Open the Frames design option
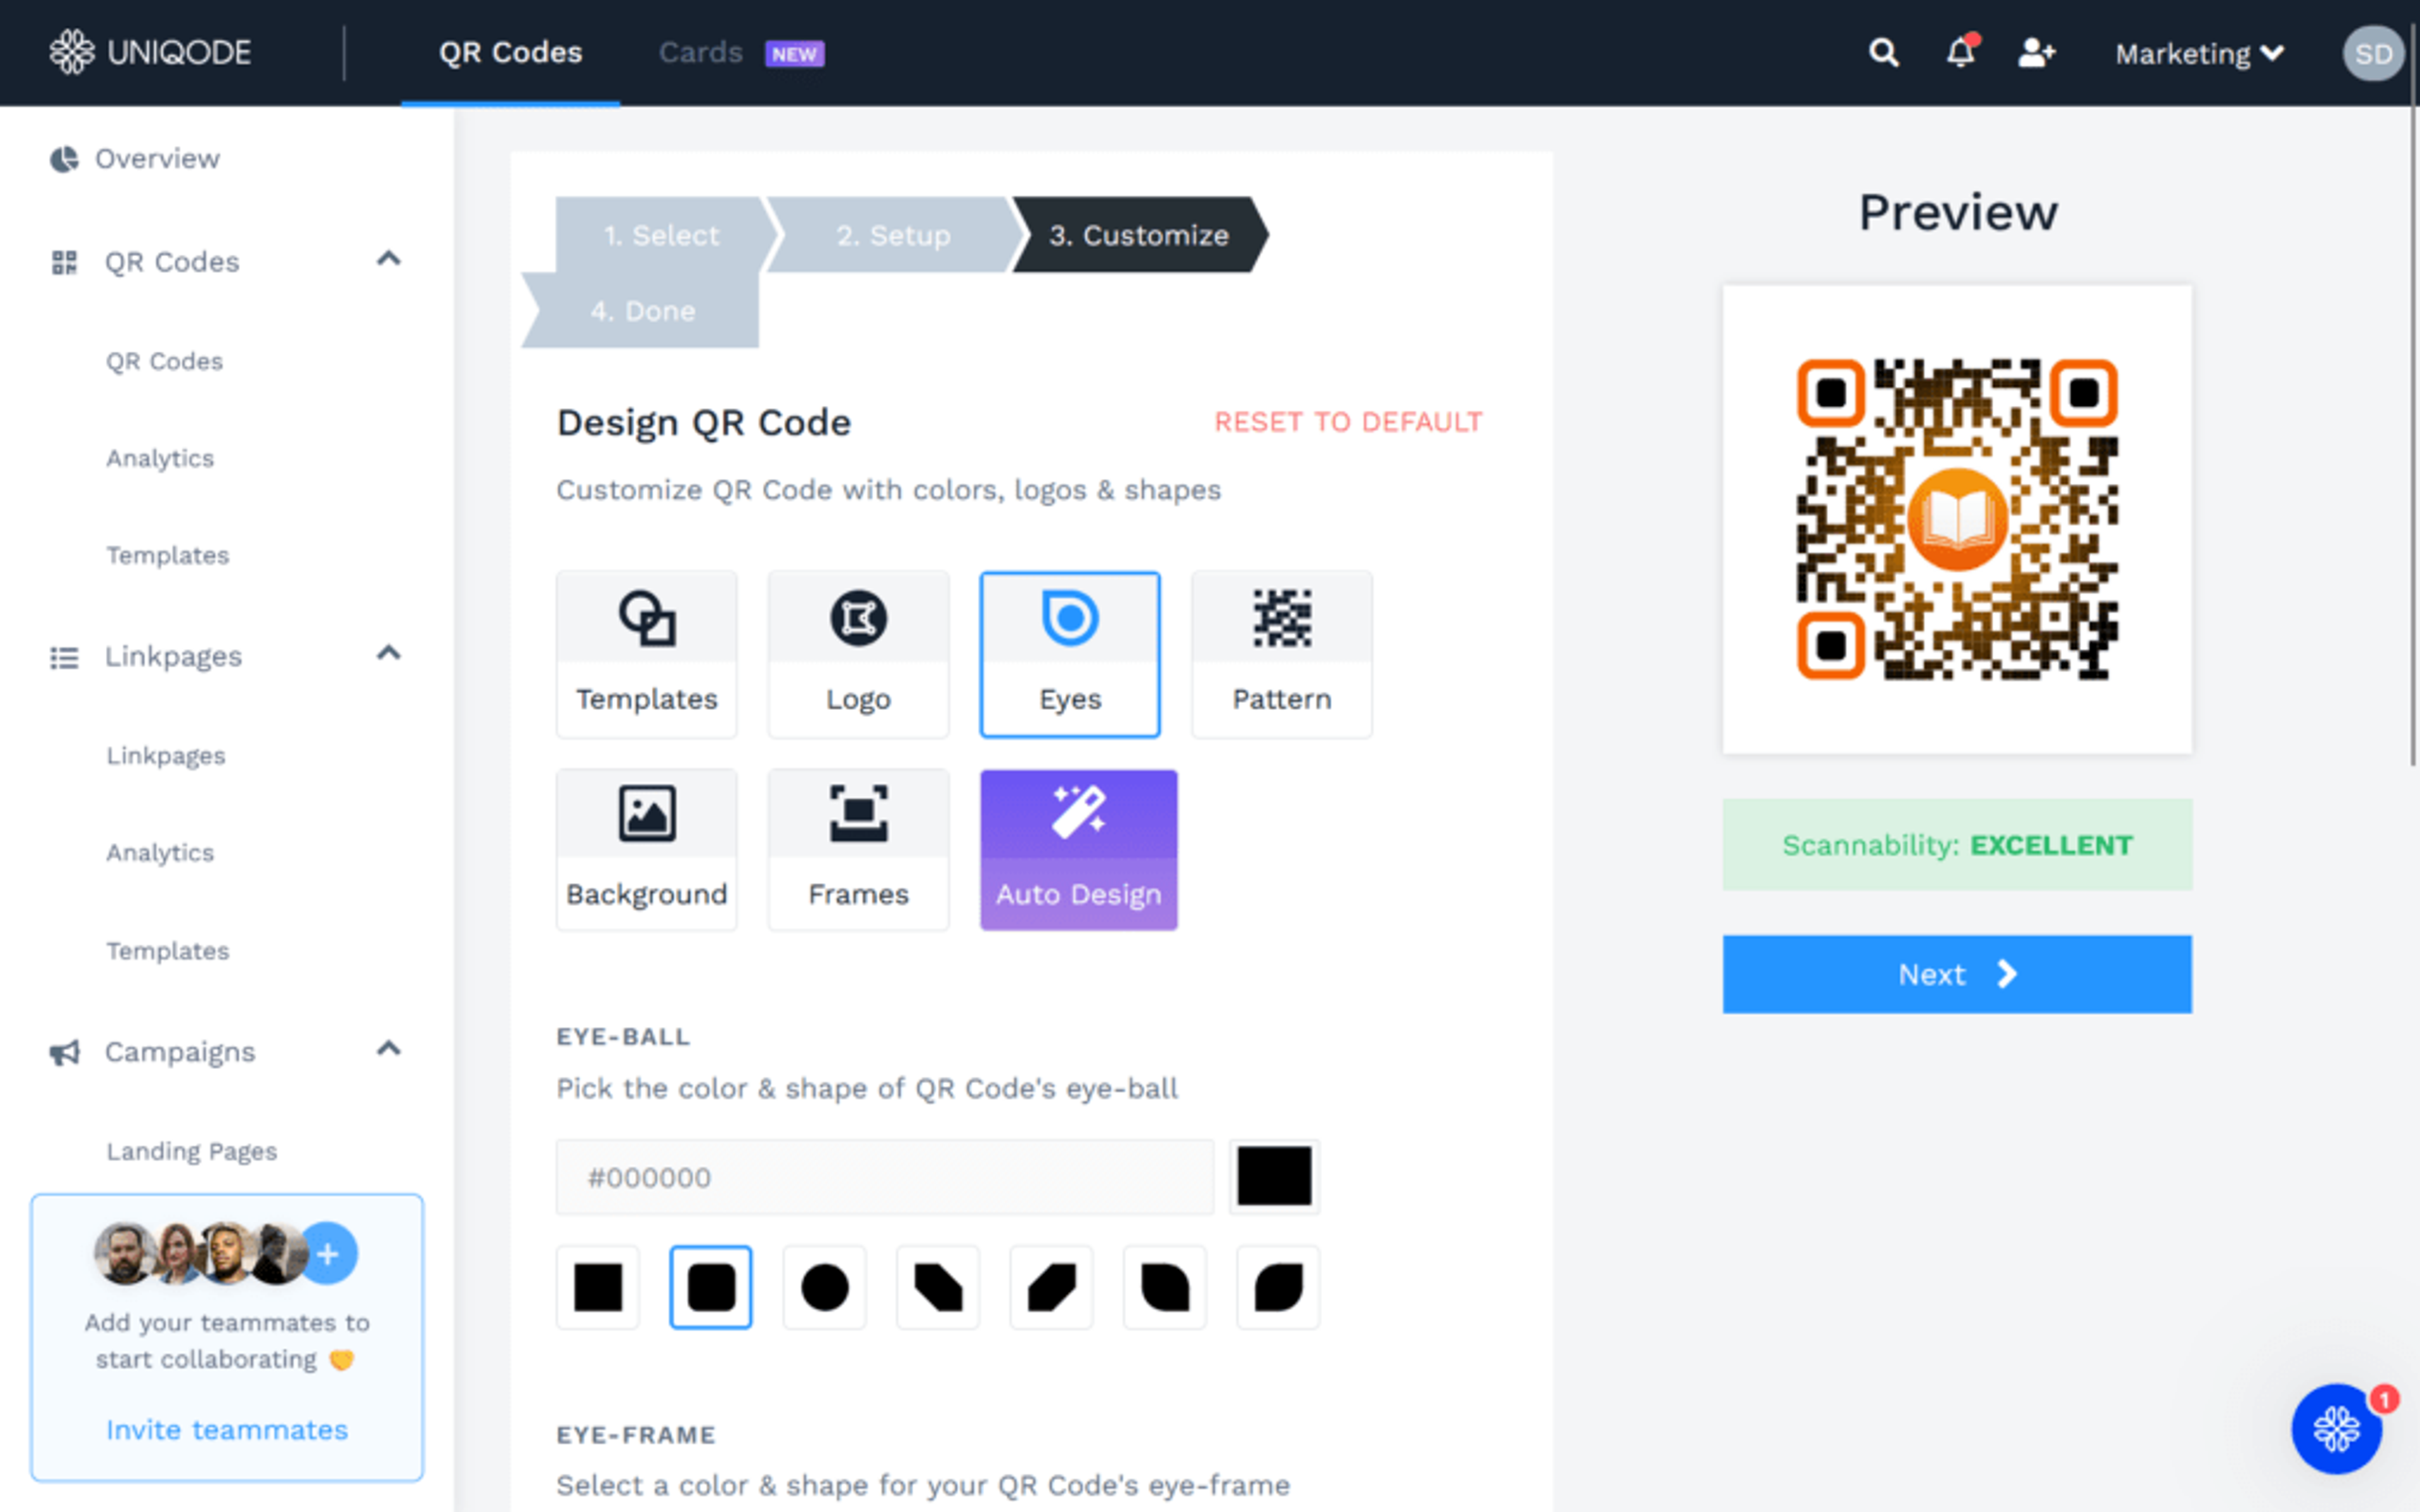The width and height of the screenshot is (2420, 1512). pyautogui.click(x=858, y=850)
